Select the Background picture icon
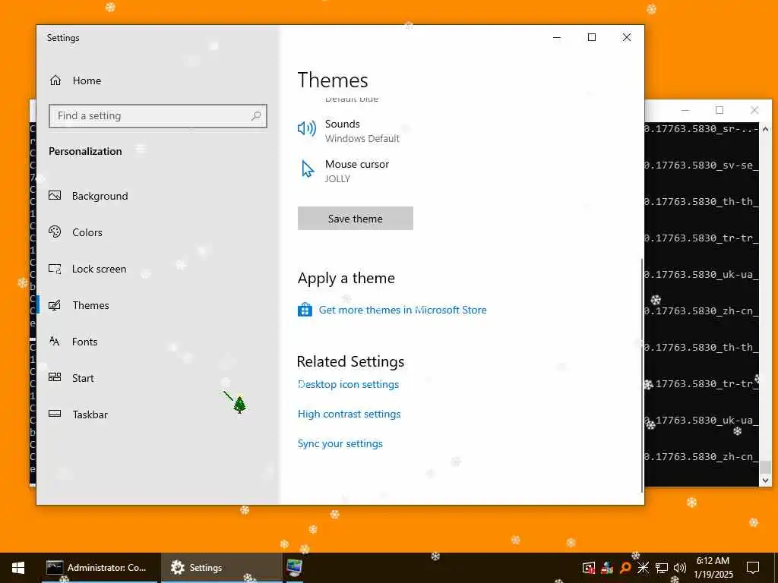This screenshot has width=778, height=583. click(x=55, y=195)
